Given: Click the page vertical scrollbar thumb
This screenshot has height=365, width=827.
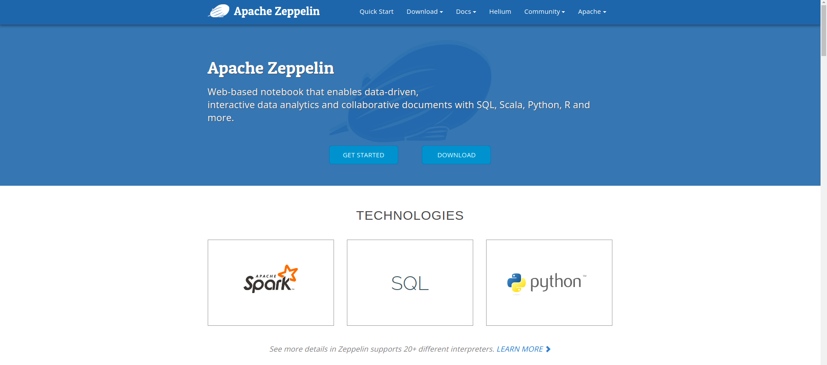Looking at the screenshot, I should click(824, 31).
